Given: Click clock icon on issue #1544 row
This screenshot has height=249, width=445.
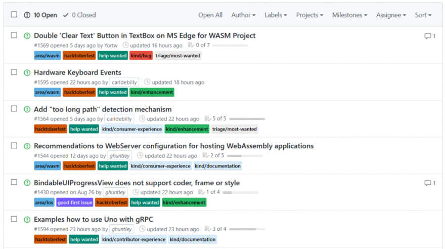Looking at the screenshot, I should [140, 155].
